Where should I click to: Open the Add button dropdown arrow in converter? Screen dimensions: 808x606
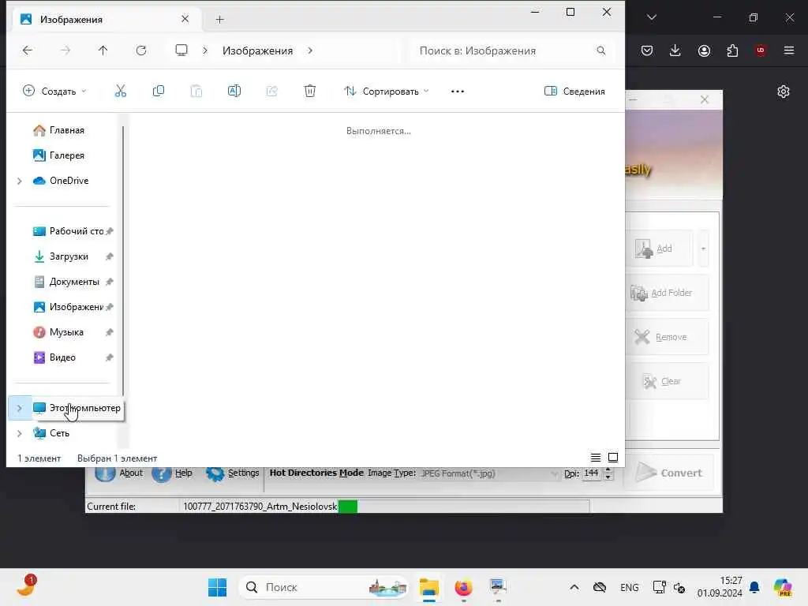tap(703, 249)
